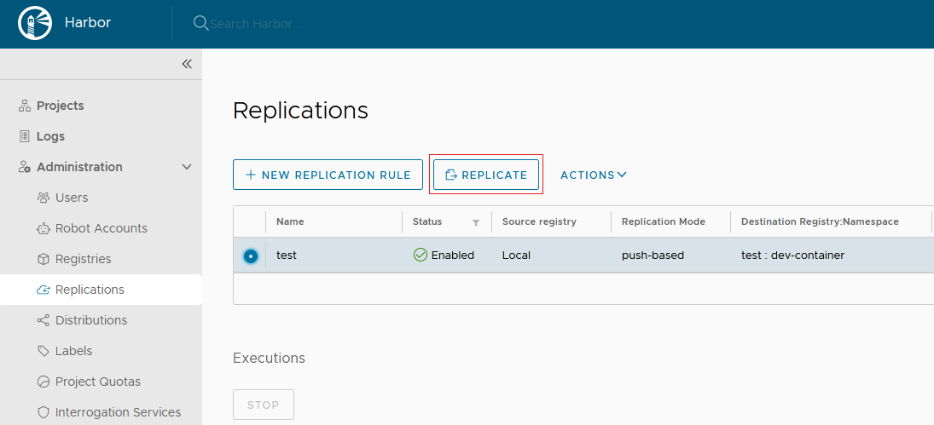The width and height of the screenshot is (934, 425).
Task: Click the Logs icon in sidebar
Action: (x=25, y=136)
